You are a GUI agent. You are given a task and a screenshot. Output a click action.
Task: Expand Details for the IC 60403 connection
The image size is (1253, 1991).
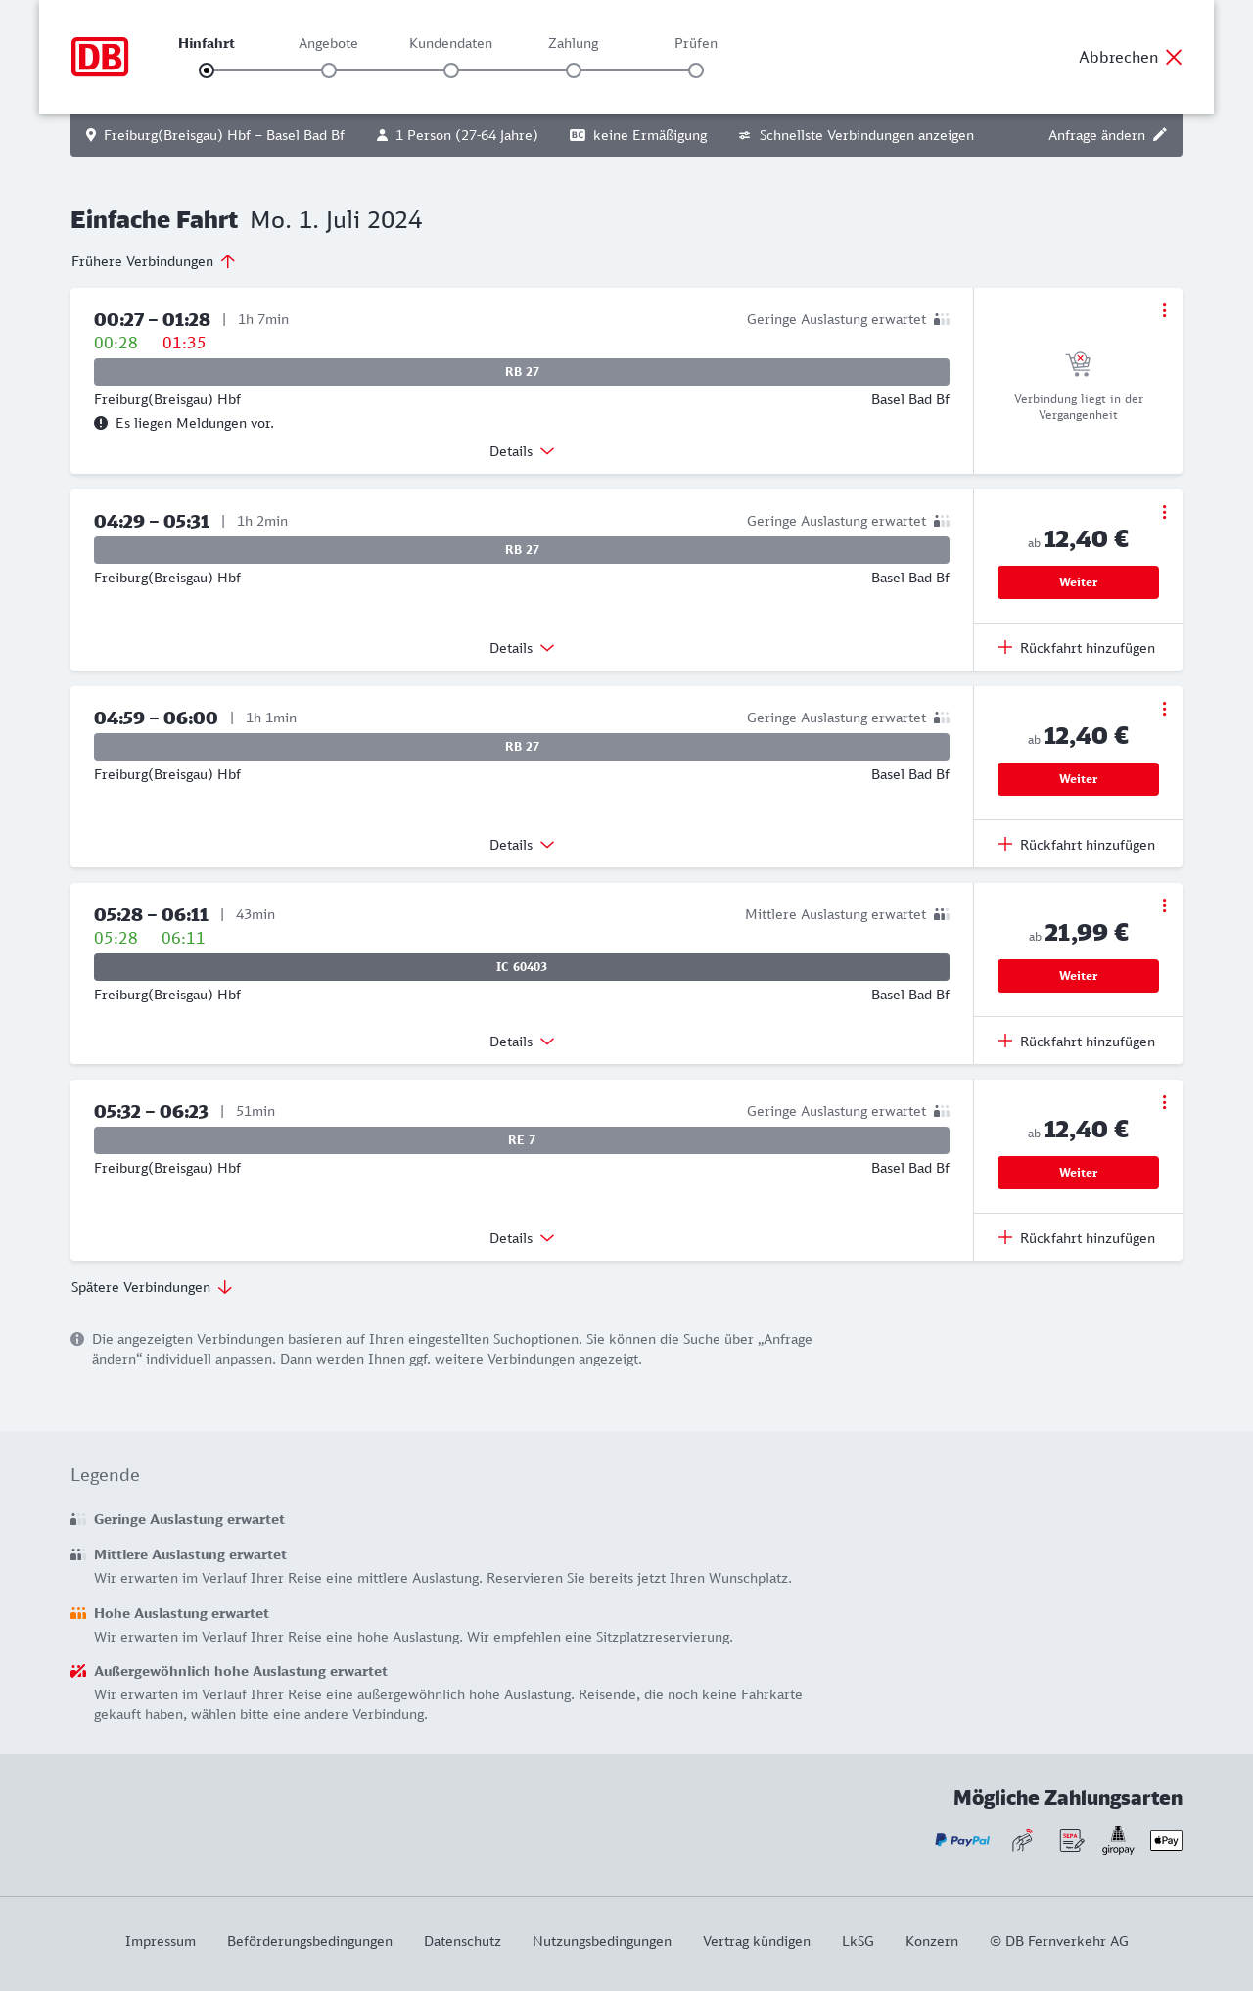click(x=522, y=1042)
